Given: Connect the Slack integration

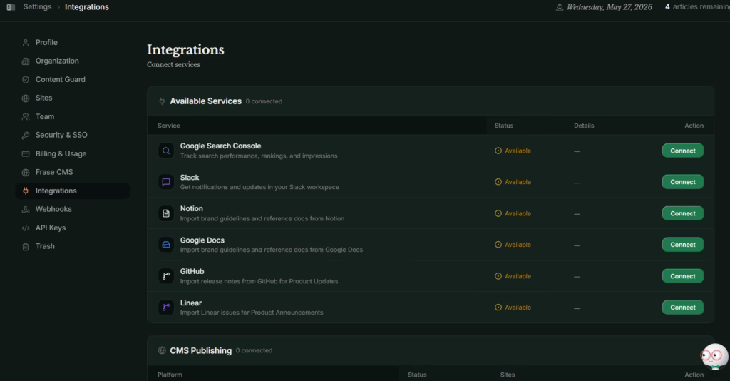Looking at the screenshot, I should (x=682, y=182).
